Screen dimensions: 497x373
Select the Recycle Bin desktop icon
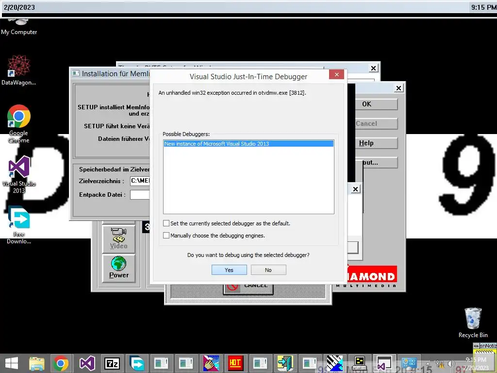click(x=473, y=322)
